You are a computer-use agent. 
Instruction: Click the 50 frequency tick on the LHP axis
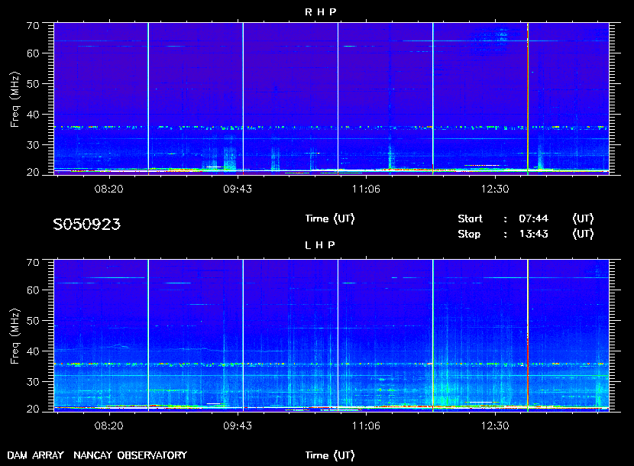point(33,321)
